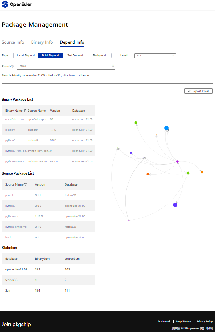The width and height of the screenshot is (215, 332).
Task: Click the large blue graph node
Action: (167, 128)
